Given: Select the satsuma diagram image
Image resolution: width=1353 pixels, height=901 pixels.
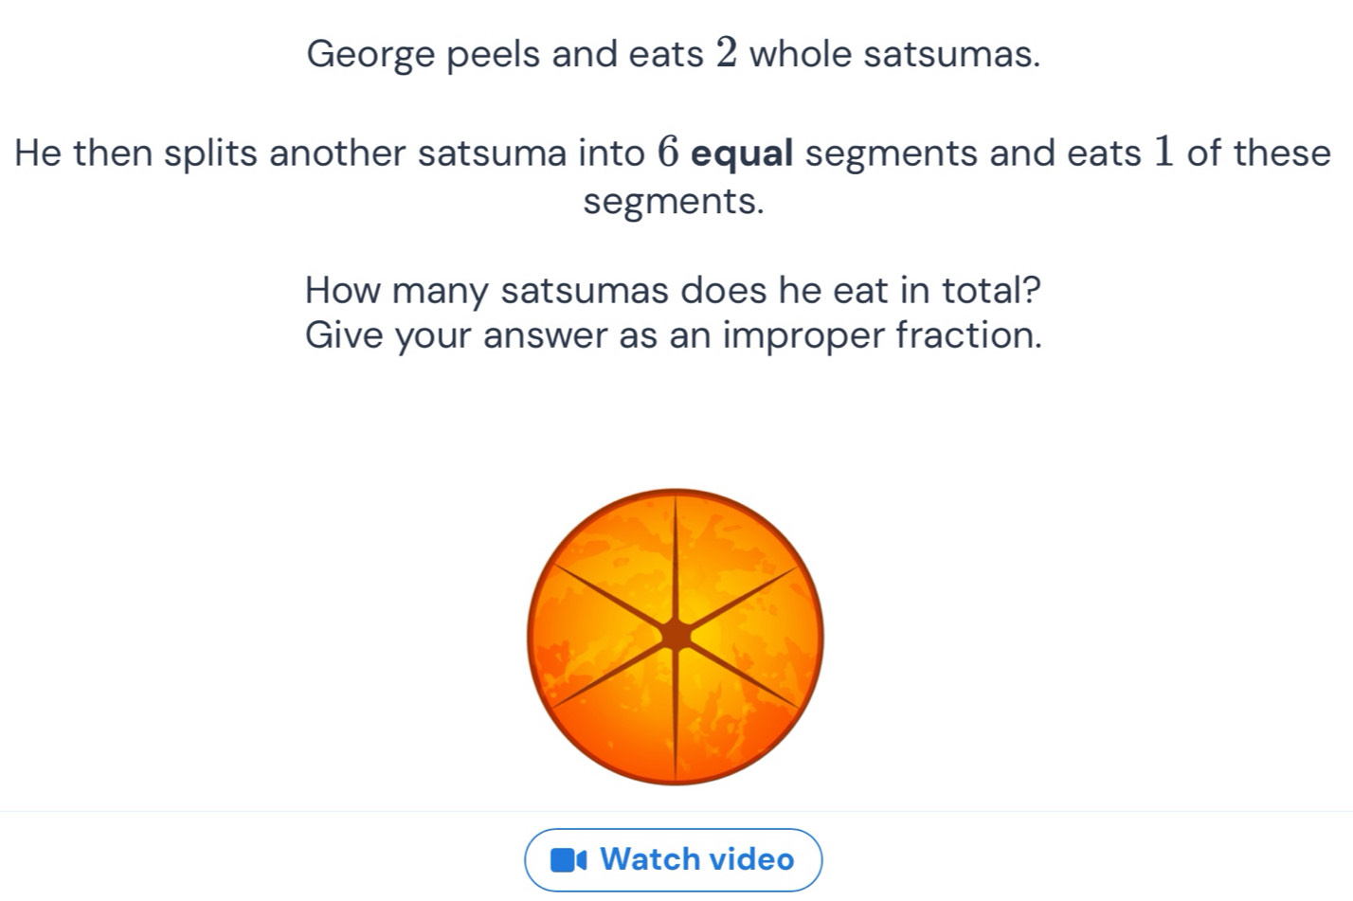Looking at the screenshot, I should [675, 637].
